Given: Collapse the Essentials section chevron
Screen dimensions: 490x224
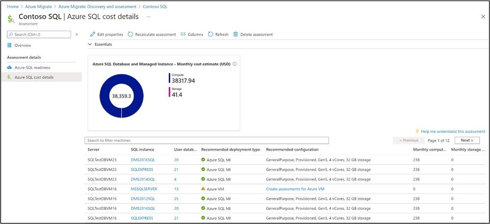Looking at the screenshot, I should [90, 44].
